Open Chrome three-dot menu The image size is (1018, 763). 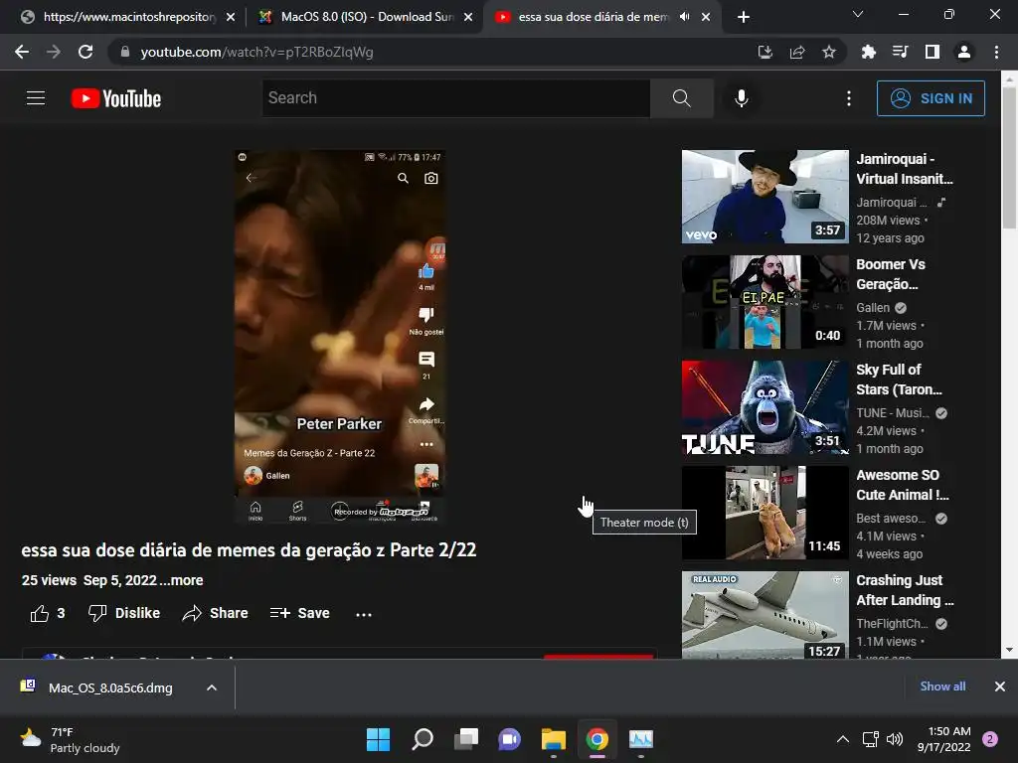click(996, 52)
